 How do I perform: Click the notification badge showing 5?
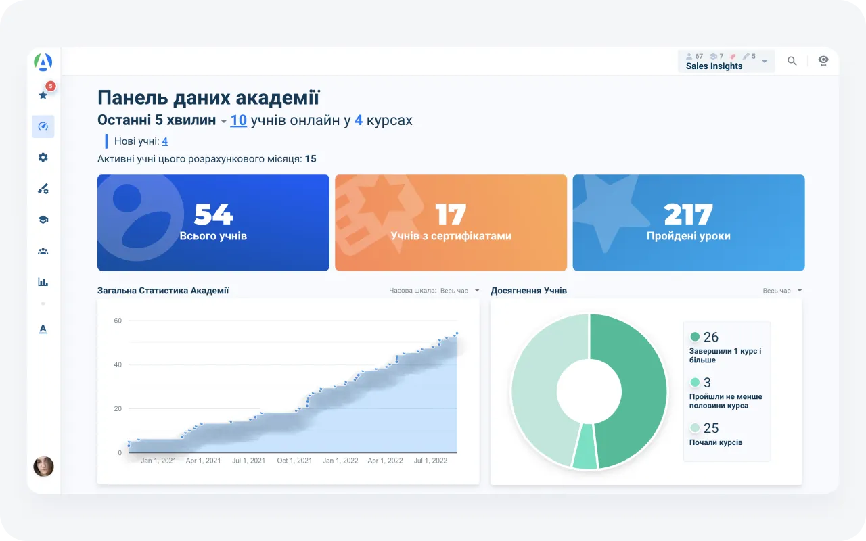tap(50, 87)
